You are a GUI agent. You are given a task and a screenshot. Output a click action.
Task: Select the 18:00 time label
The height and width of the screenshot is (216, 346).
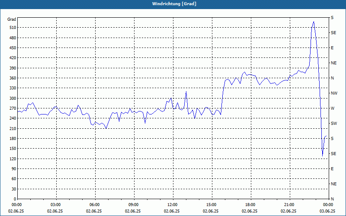coord(250,205)
